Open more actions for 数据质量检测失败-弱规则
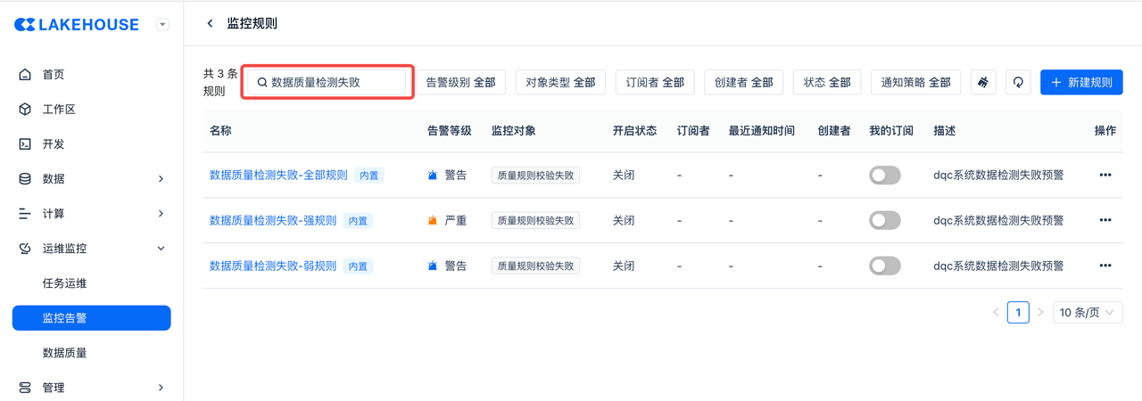This screenshot has width=1142, height=401. [x=1105, y=266]
